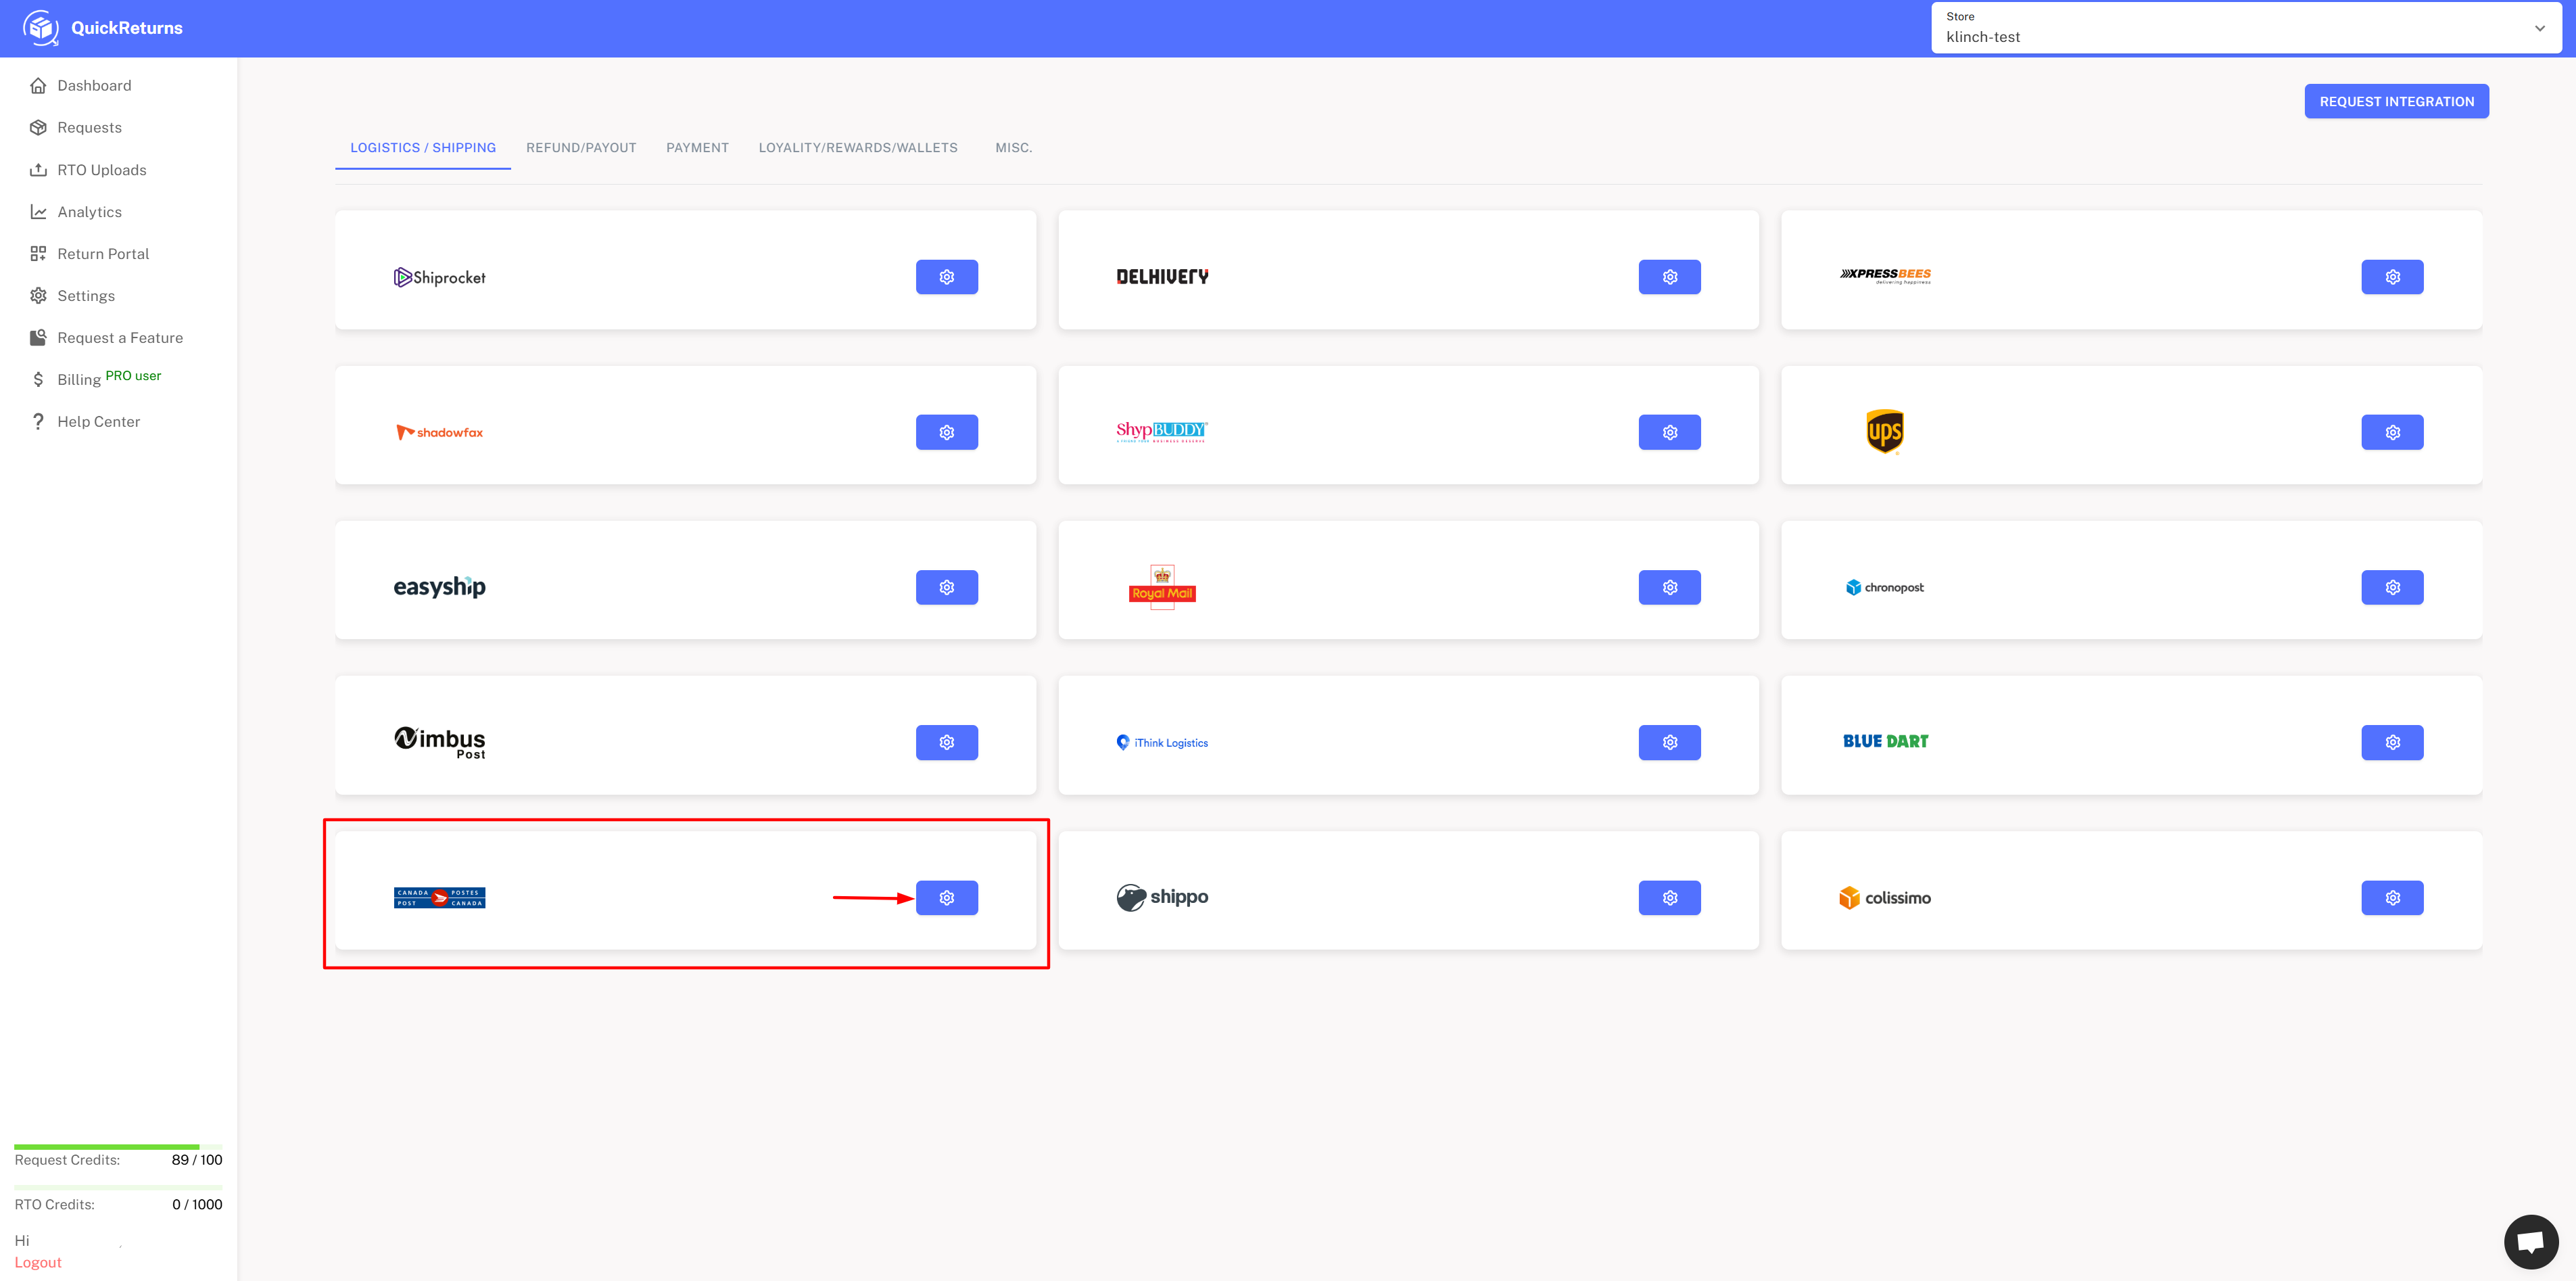
Task: Click the easyship logo
Action: (439, 587)
